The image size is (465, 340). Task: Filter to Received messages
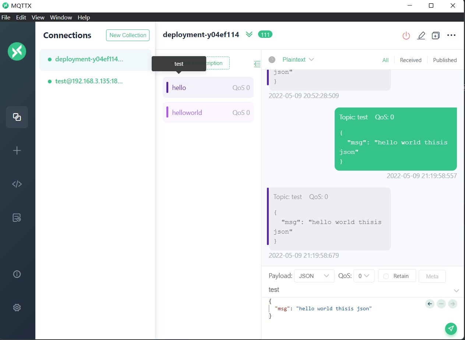[411, 60]
